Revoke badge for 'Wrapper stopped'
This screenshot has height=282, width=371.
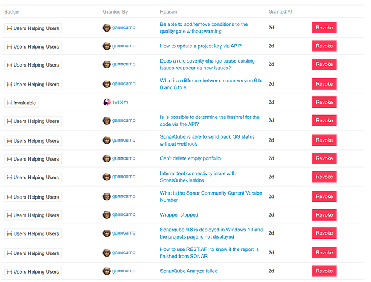click(x=324, y=215)
